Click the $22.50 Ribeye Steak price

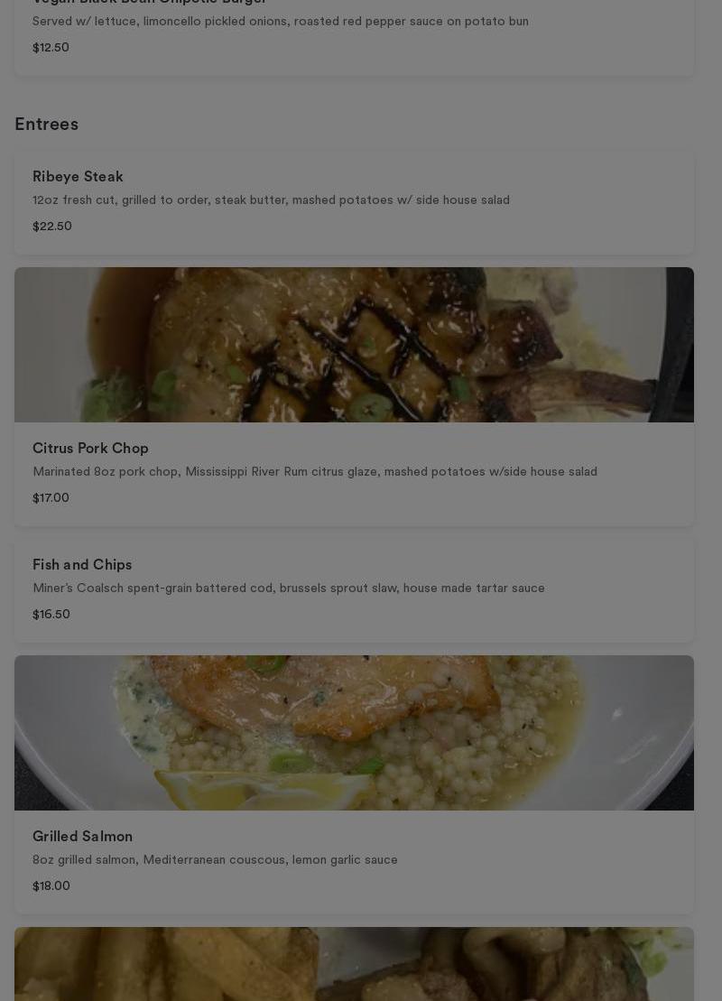(x=52, y=226)
